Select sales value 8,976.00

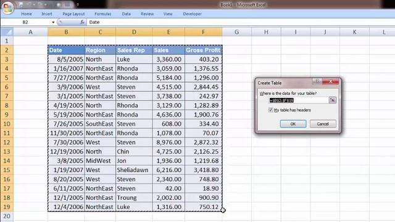[168, 142]
